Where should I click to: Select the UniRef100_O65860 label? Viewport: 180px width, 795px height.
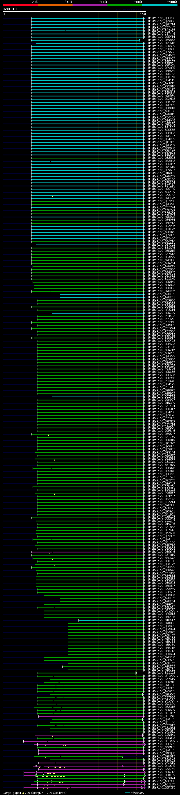(x=161, y=270)
